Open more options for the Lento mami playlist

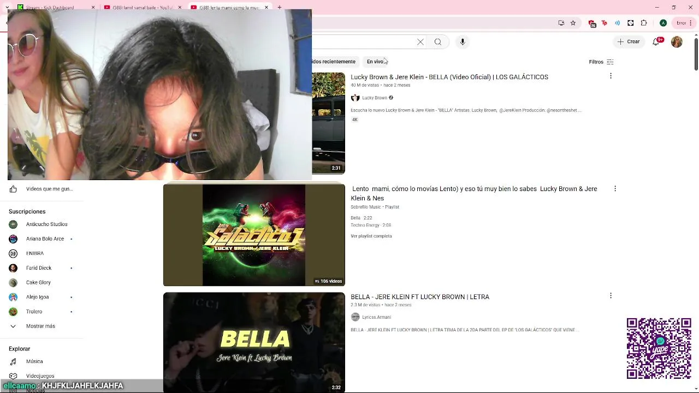pyautogui.click(x=615, y=188)
